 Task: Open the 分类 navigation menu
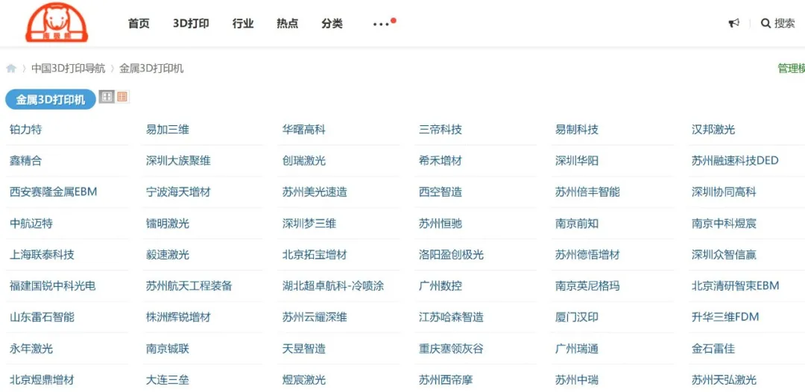pyautogui.click(x=332, y=23)
